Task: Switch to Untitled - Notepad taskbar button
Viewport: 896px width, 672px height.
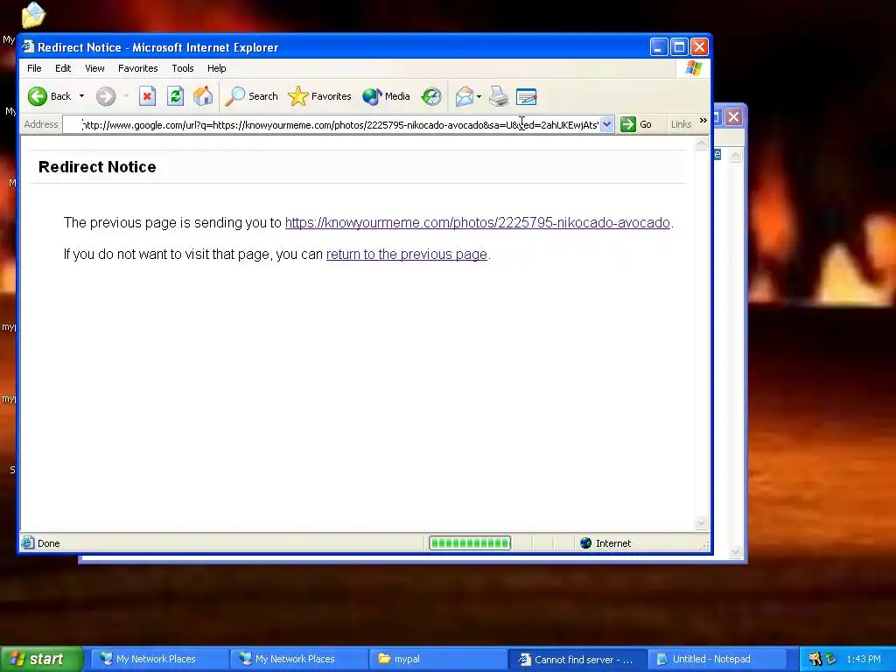Action: click(717, 659)
